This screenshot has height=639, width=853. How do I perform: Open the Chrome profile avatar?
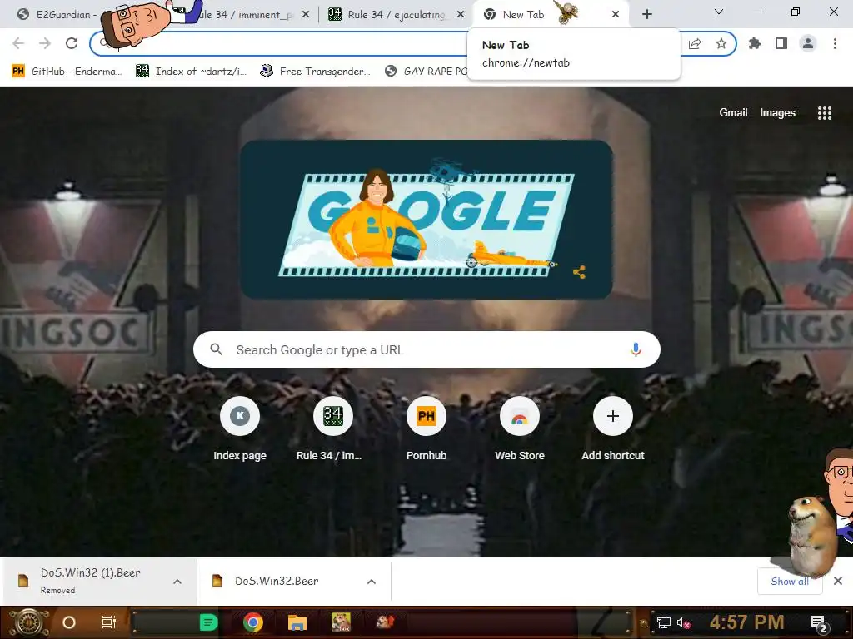pos(808,43)
